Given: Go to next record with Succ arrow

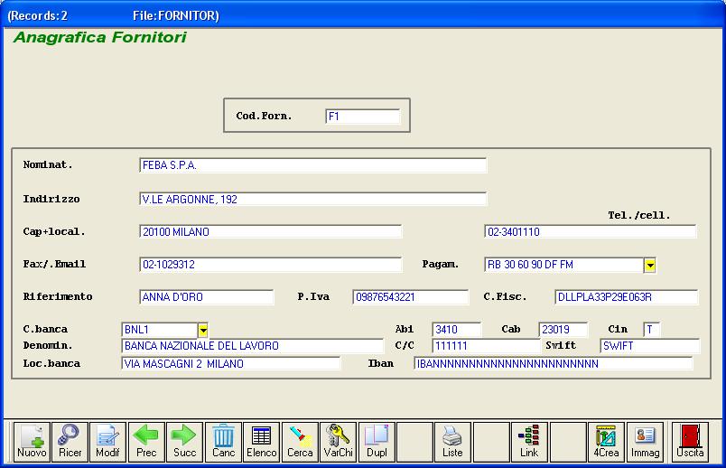Looking at the screenshot, I should click(184, 442).
